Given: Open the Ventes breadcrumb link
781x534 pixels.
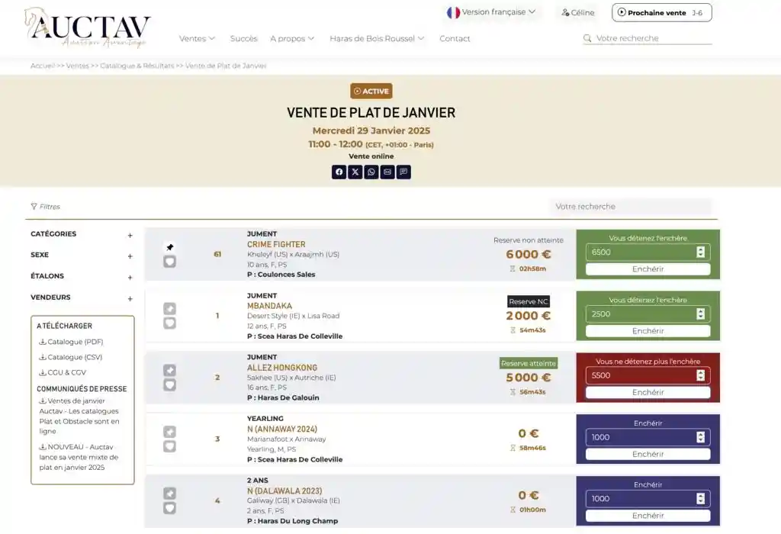Looking at the screenshot, I should click(x=77, y=66).
